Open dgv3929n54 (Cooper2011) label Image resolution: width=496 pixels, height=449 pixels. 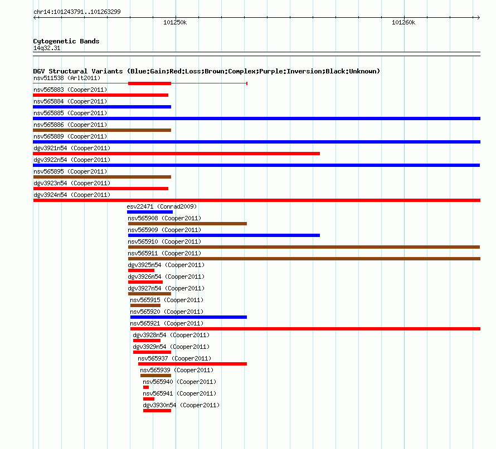[171, 347]
